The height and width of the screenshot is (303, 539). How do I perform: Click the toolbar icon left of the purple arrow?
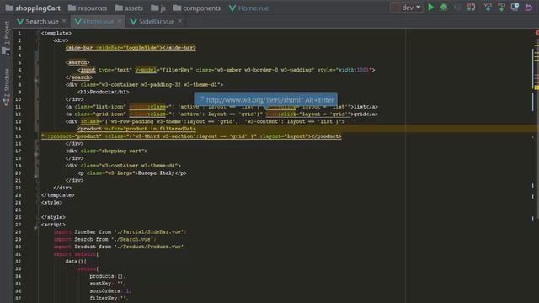coord(515,8)
